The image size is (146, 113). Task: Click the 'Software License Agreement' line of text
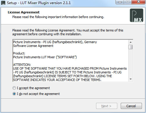33,46
